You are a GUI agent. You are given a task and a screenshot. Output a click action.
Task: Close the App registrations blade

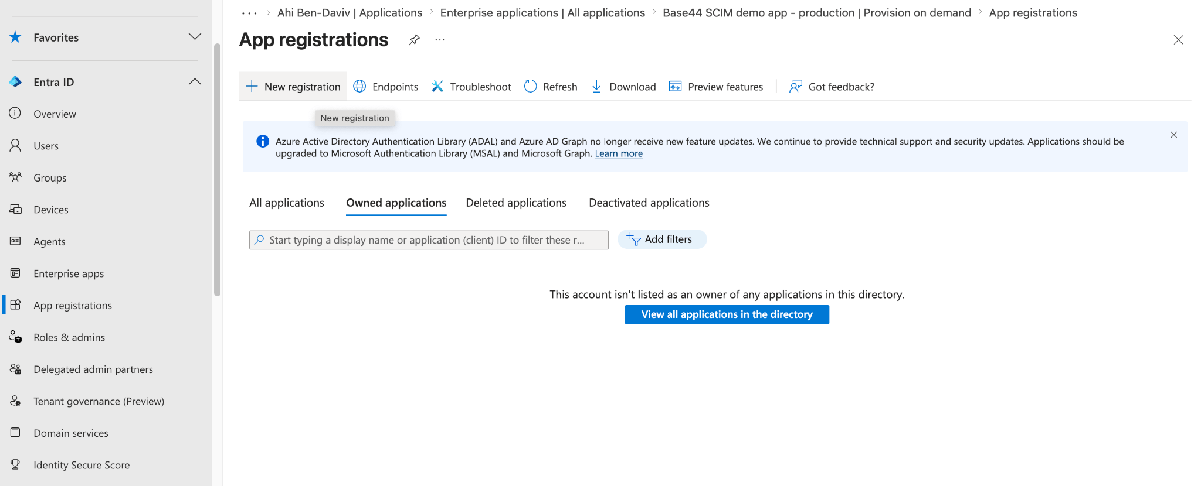1178,40
